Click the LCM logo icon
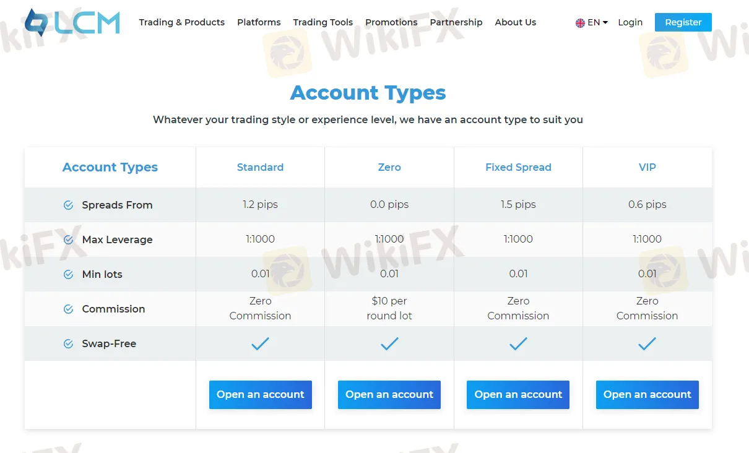The height and width of the screenshot is (453, 749). 37,22
